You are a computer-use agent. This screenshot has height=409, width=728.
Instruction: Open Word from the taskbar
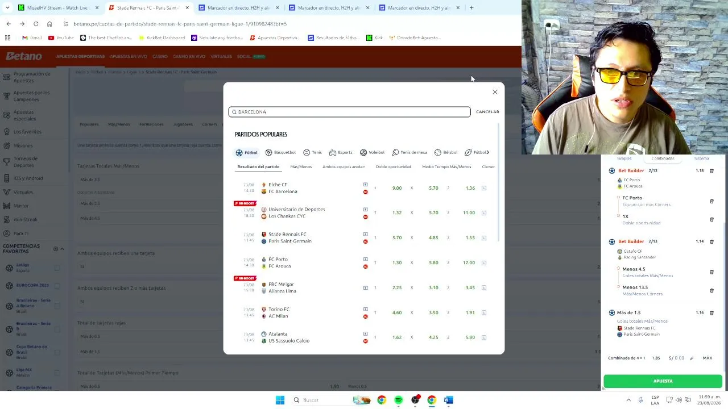(449, 400)
